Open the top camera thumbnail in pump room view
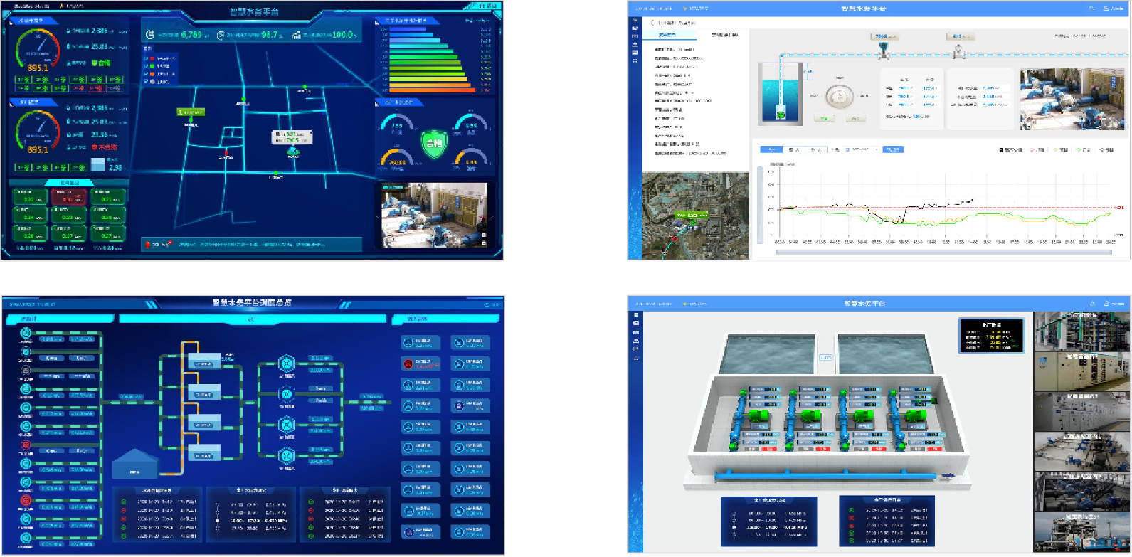 click(1081, 331)
